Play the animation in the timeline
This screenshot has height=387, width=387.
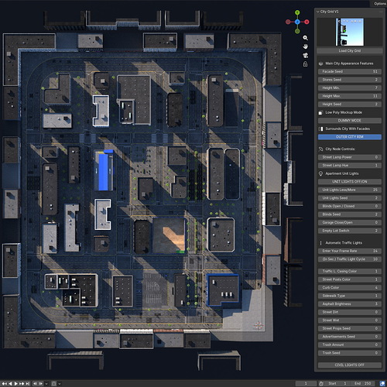click(x=16, y=384)
